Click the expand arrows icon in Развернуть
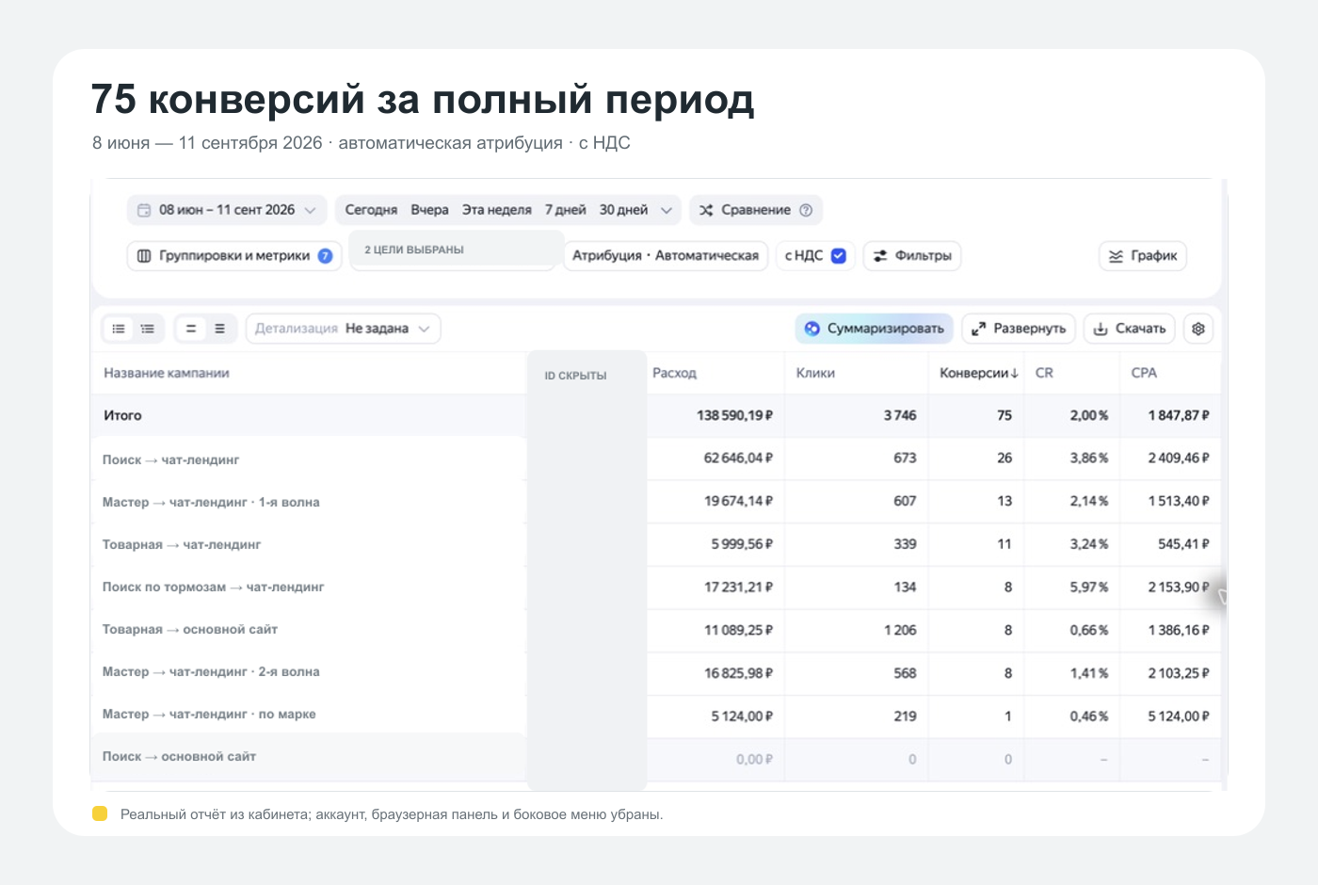This screenshot has width=1318, height=885. point(978,329)
